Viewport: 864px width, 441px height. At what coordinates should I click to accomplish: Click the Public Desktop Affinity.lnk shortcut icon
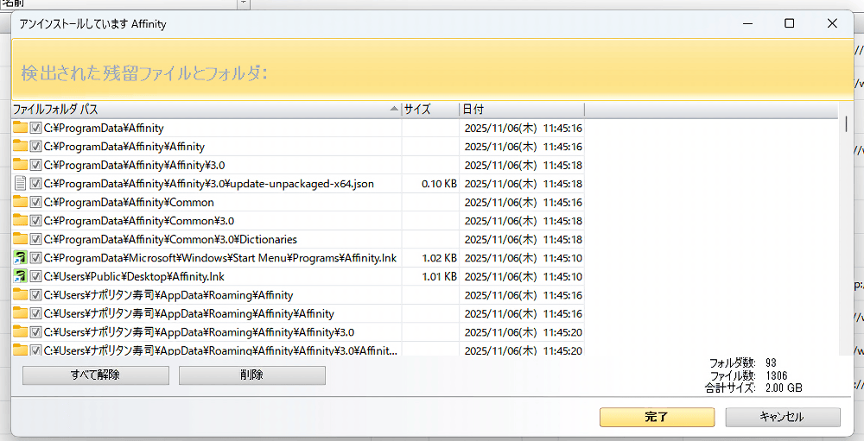[20, 277]
